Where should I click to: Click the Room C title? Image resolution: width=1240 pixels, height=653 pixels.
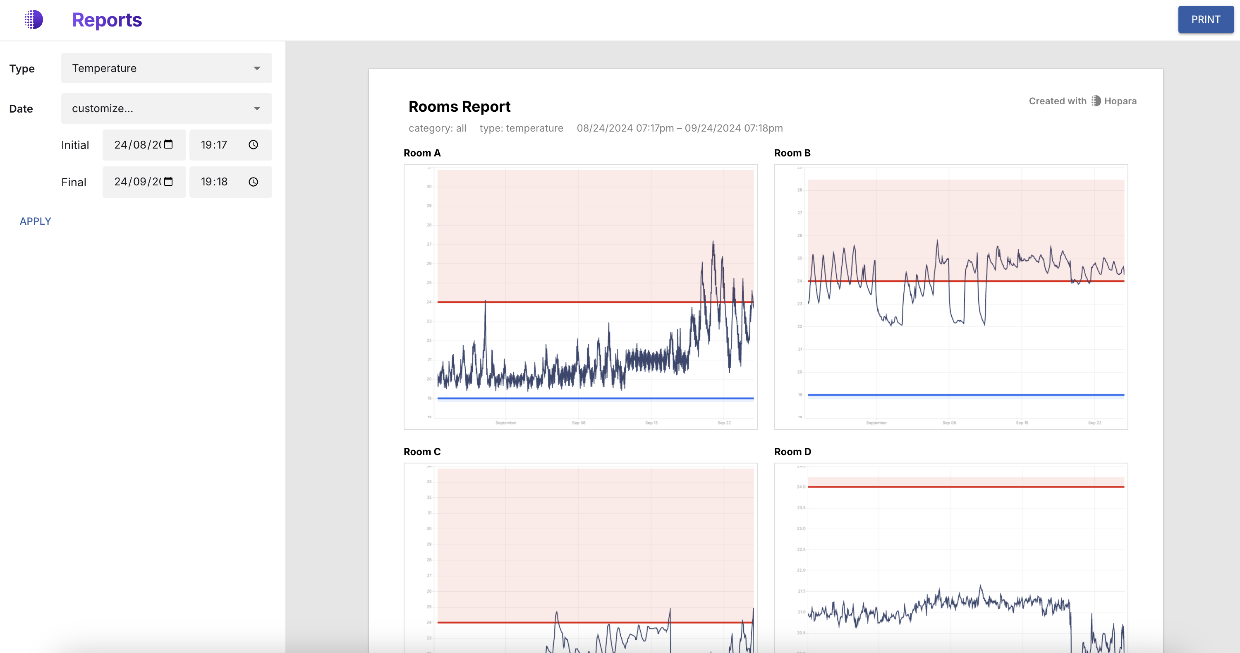[x=422, y=452]
